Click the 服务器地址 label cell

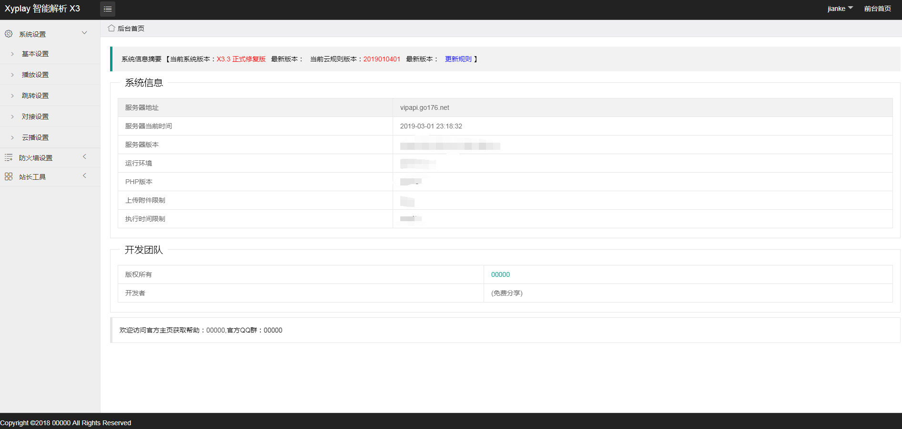point(255,107)
